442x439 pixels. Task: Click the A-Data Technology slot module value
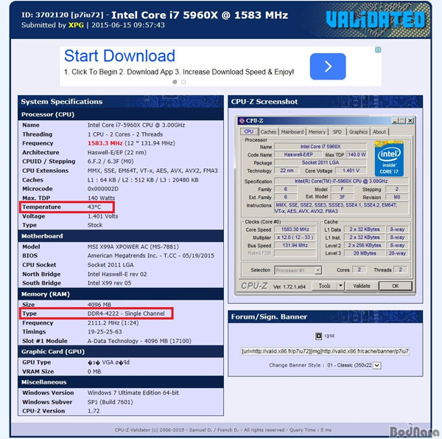tap(139, 341)
